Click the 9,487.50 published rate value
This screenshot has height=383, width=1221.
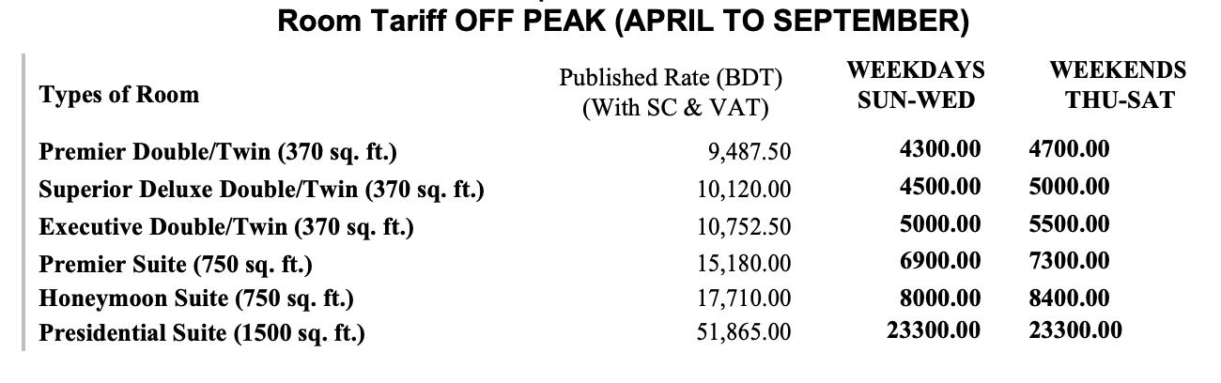tap(748, 153)
